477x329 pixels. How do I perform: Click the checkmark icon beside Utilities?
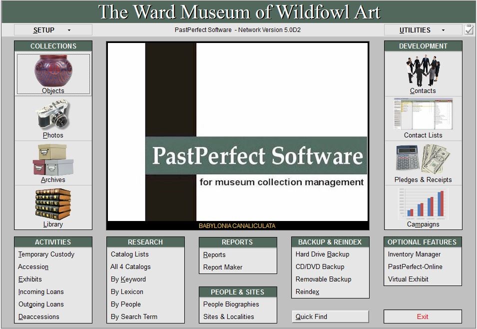(469, 29)
